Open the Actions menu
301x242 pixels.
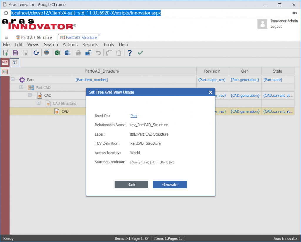70,45
